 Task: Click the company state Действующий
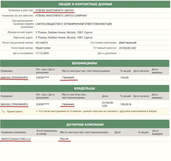tap(128, 43)
